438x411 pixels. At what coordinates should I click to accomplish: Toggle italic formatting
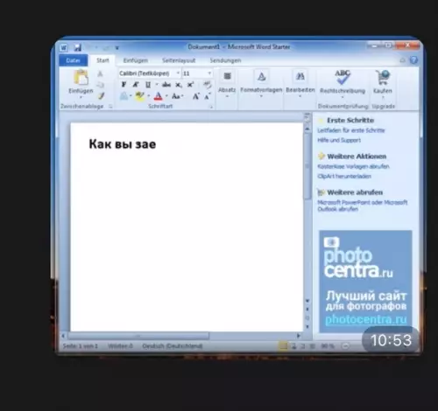136,85
